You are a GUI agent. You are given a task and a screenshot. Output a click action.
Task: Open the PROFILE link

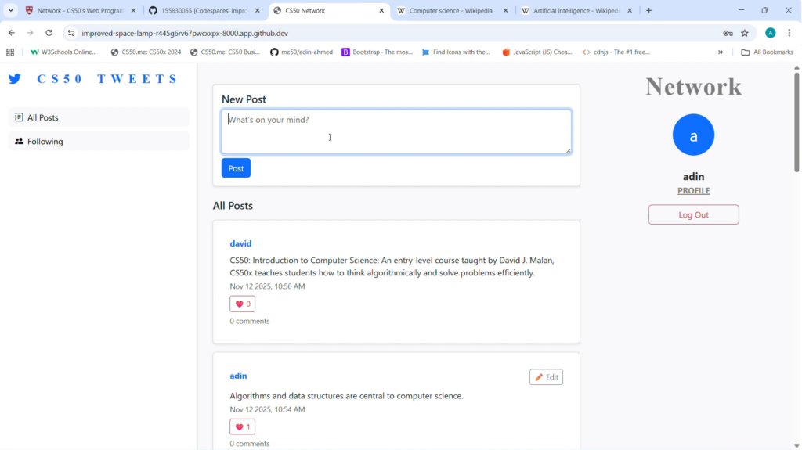pos(694,191)
